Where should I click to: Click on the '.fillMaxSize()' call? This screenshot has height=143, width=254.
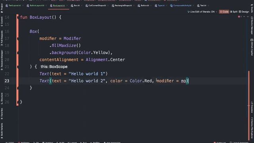click(65, 46)
